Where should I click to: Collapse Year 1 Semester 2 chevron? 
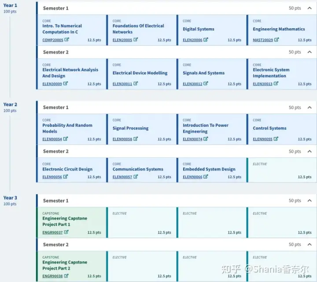(x=310, y=52)
